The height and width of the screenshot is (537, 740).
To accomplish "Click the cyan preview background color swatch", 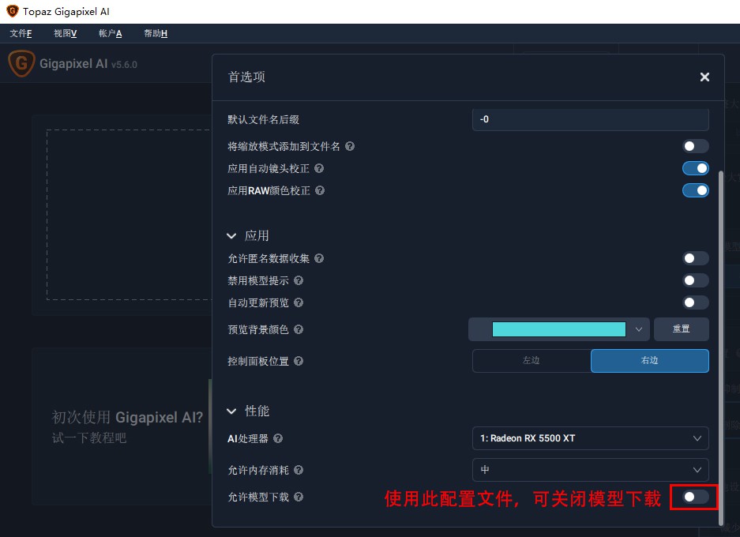I will coord(559,329).
